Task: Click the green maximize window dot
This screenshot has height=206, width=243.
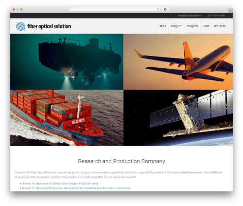Action: point(21,9)
